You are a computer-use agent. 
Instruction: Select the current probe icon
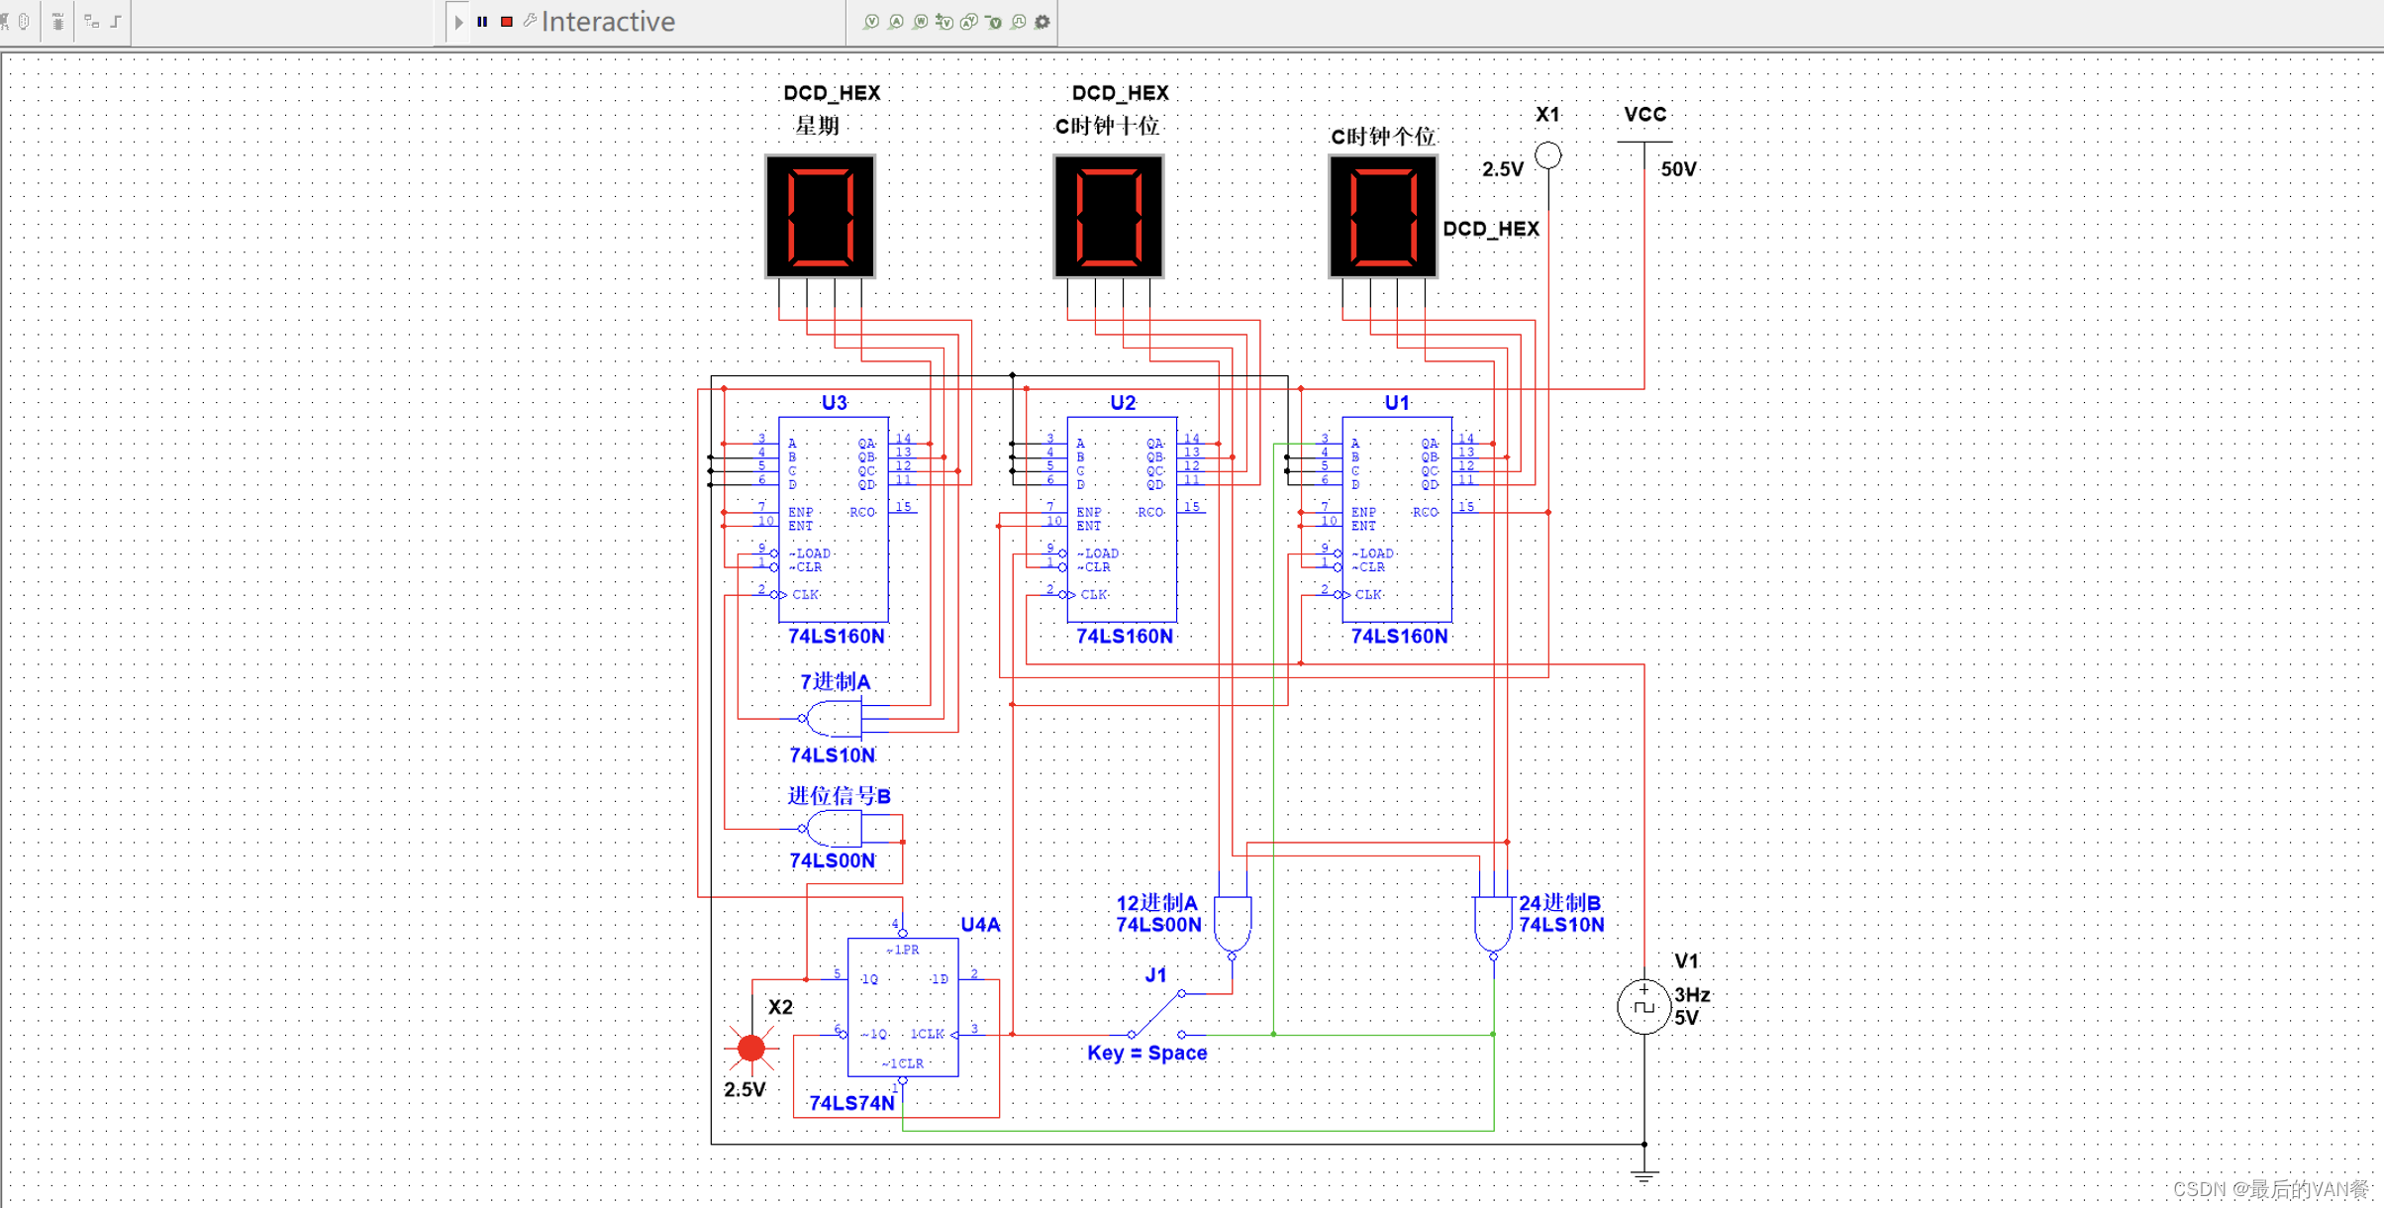click(896, 22)
